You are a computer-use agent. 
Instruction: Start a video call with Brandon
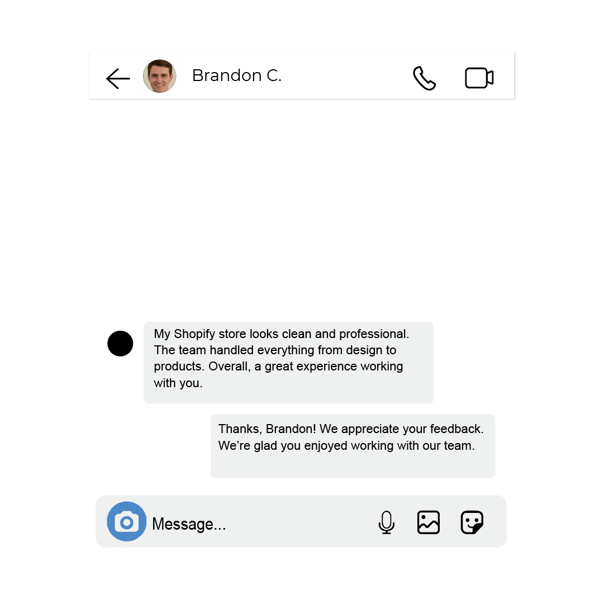pos(479,78)
